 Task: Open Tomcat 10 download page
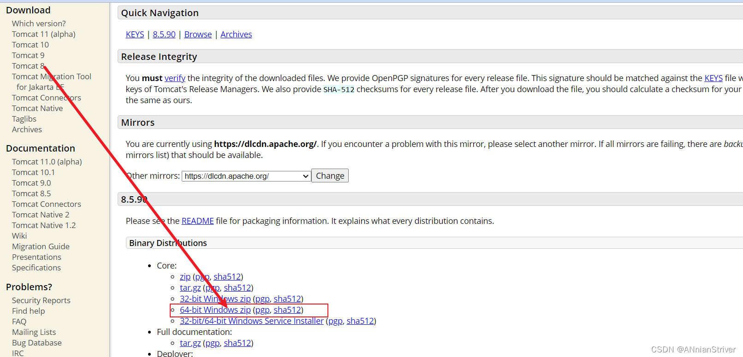point(30,45)
